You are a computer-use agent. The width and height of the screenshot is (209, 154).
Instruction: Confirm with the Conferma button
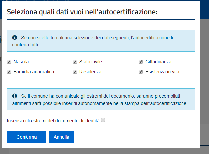click(26, 137)
